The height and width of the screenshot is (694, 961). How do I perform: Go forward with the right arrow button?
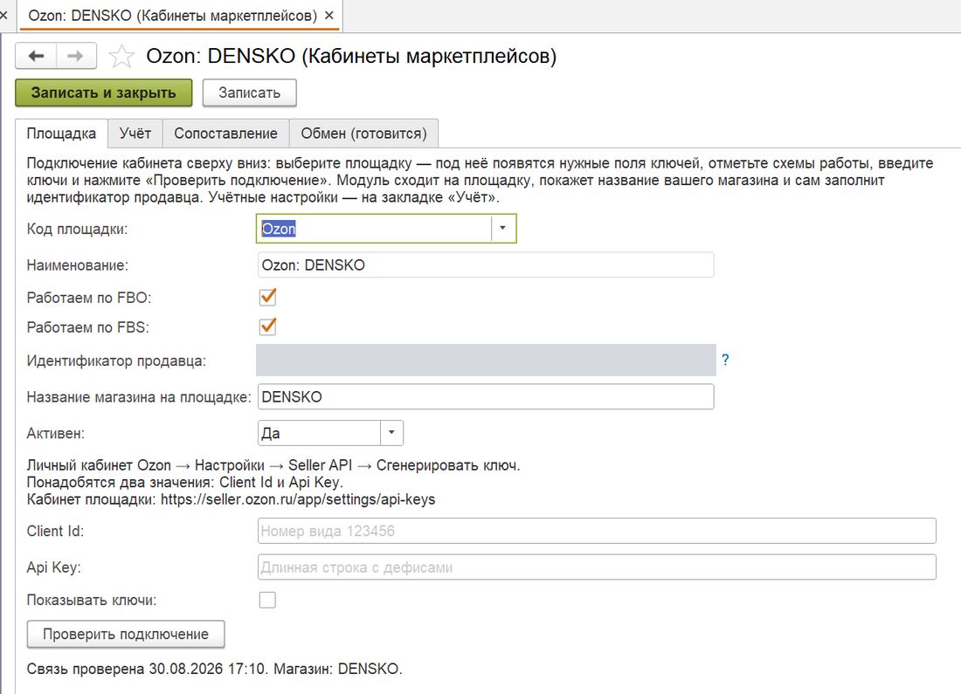76,57
